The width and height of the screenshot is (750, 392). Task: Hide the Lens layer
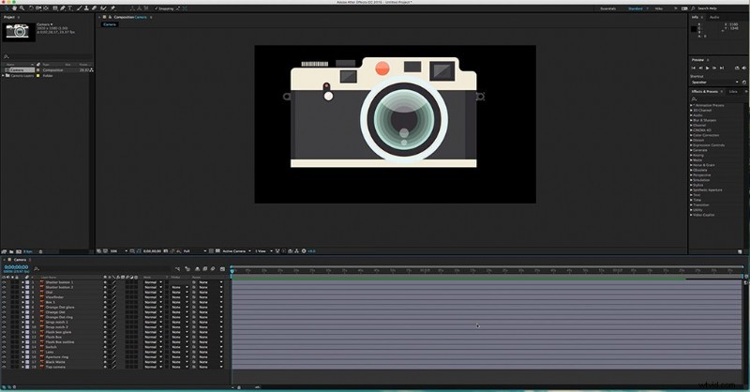pyautogui.click(x=4, y=352)
